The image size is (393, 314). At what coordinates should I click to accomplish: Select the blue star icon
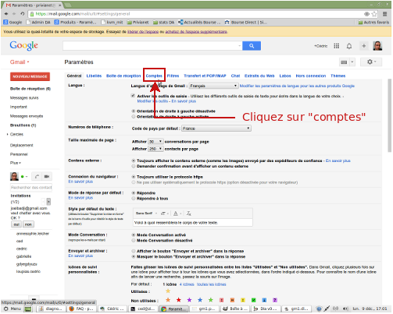pyautogui.click(x=200, y=300)
